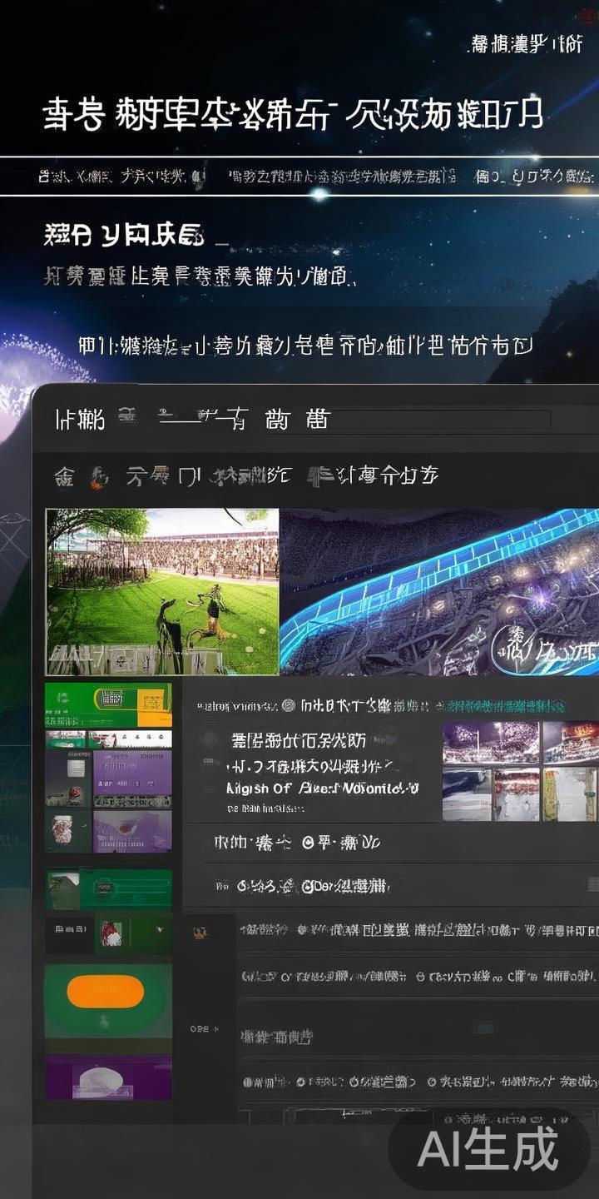Open the green grass stadium image
599x1199 pixels.
point(162,592)
